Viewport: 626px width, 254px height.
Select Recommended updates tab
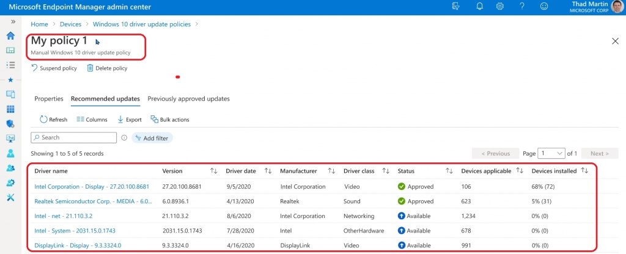pyautogui.click(x=105, y=98)
